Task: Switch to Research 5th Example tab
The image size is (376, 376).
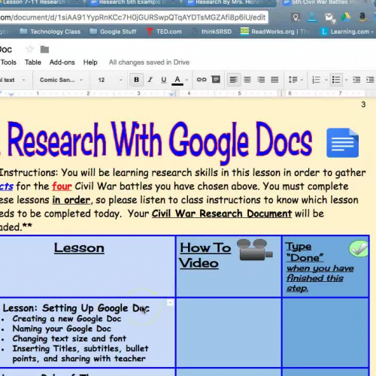Action: [133, 2]
